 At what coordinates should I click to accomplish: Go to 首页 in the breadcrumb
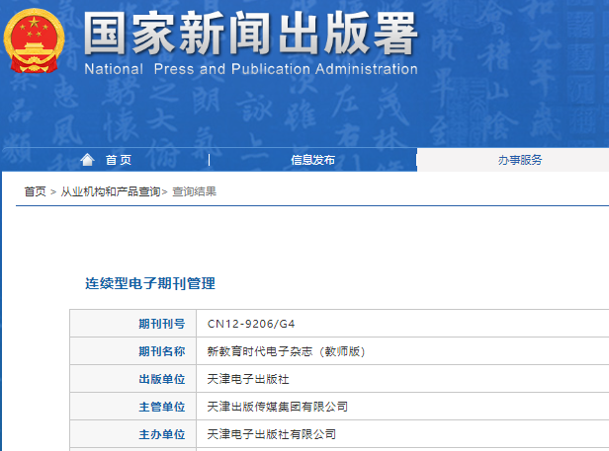35,191
